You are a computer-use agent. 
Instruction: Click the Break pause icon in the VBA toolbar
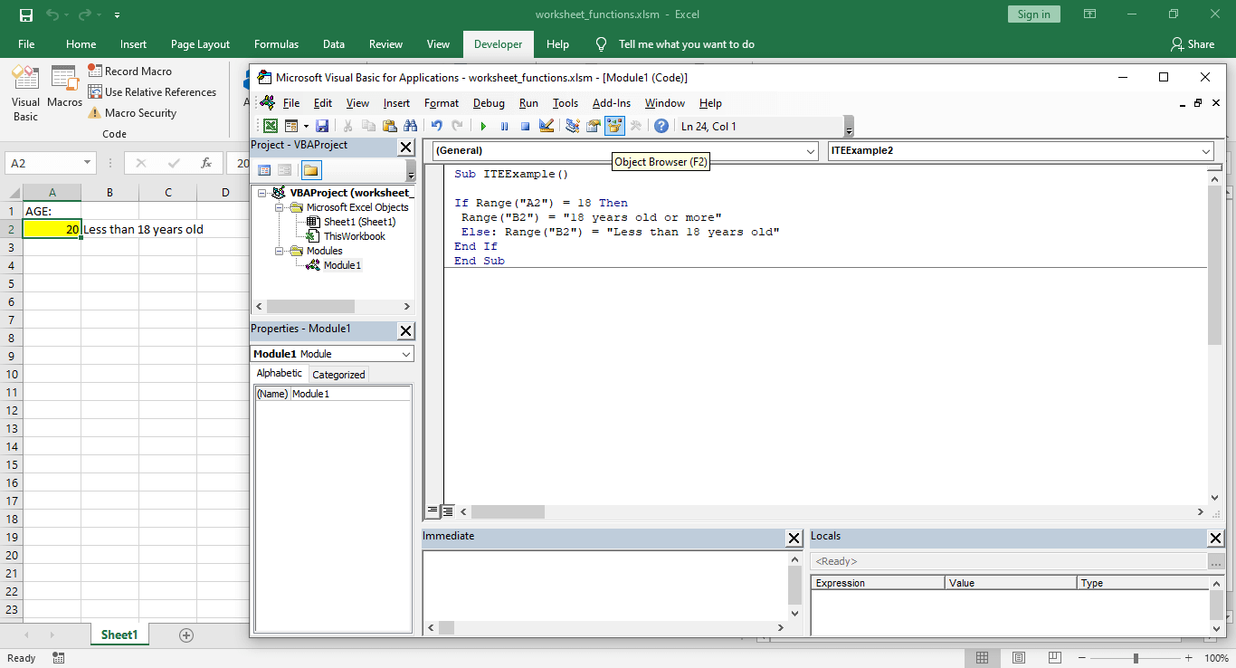click(504, 127)
